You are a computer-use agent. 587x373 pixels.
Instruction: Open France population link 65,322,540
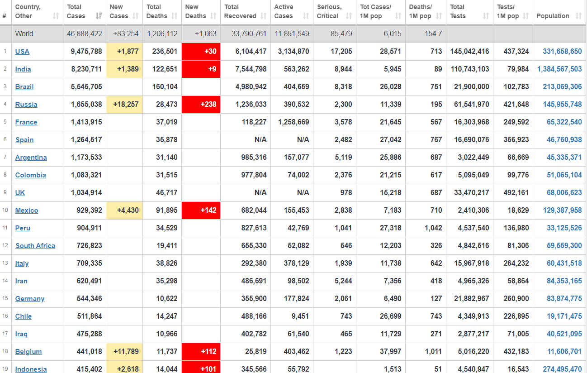[x=564, y=122]
